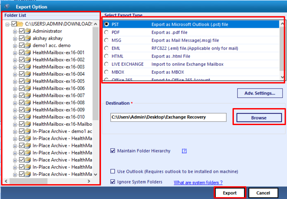This screenshot has height=199, width=287.
Task: Expand the Administrator tree node
Action: pyautogui.click(x=15, y=32)
